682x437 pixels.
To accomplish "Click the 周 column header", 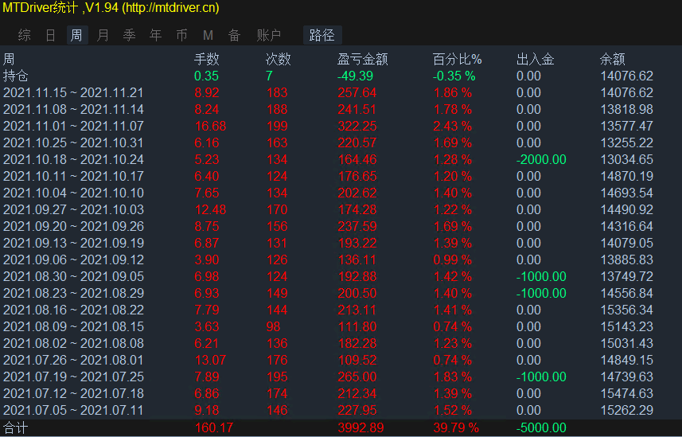I will (9, 59).
